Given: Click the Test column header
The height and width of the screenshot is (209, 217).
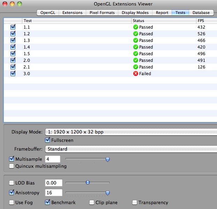Looking at the screenshot, I should (77, 21).
